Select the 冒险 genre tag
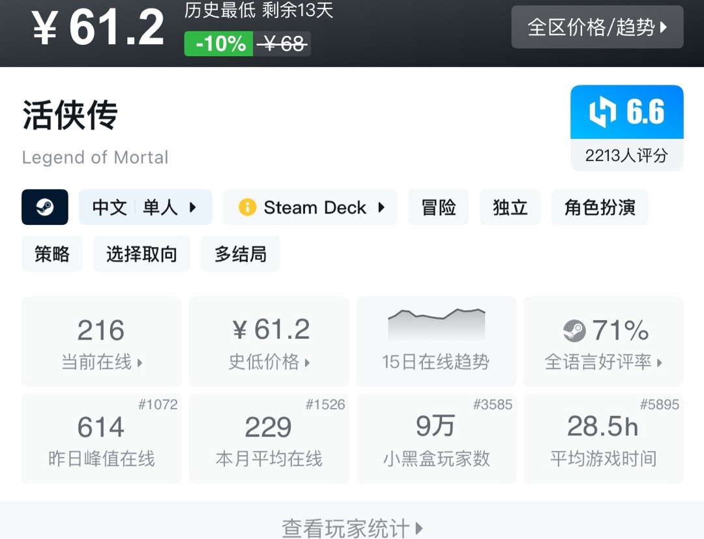This screenshot has height=539, width=704. point(438,207)
